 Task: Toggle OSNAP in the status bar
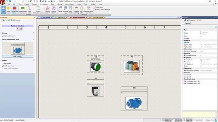(208, 120)
